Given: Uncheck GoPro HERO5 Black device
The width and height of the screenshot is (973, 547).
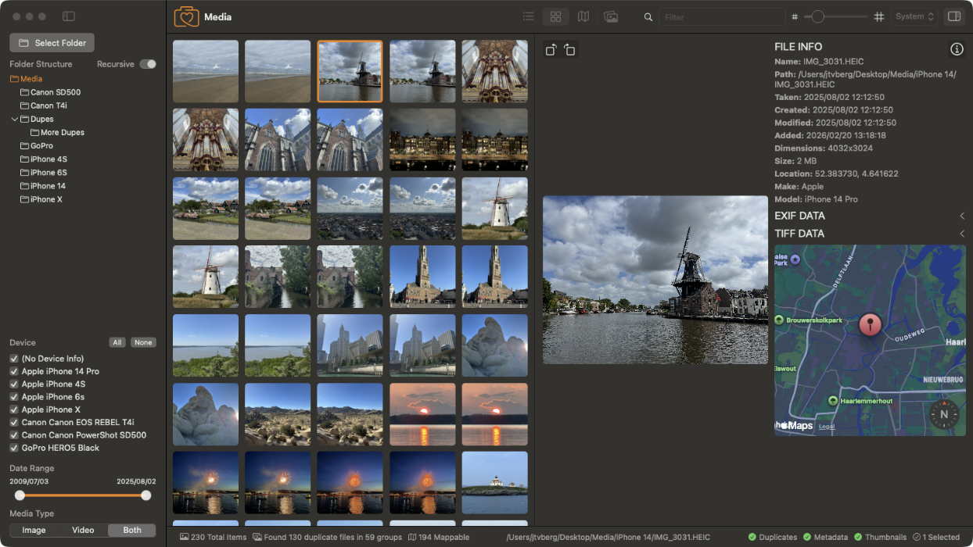Looking at the screenshot, I should (x=13, y=448).
